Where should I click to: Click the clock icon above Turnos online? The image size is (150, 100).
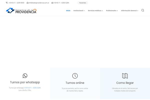[x=75, y=76]
